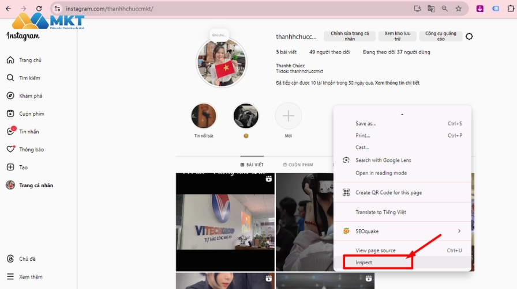Click Công cụ quảng cáo button
Viewport: 517px width, 289px height.
[x=441, y=36]
